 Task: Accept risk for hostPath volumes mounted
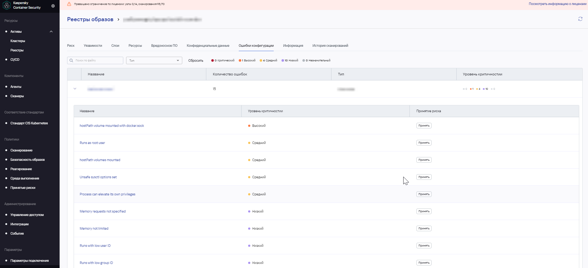(x=424, y=160)
